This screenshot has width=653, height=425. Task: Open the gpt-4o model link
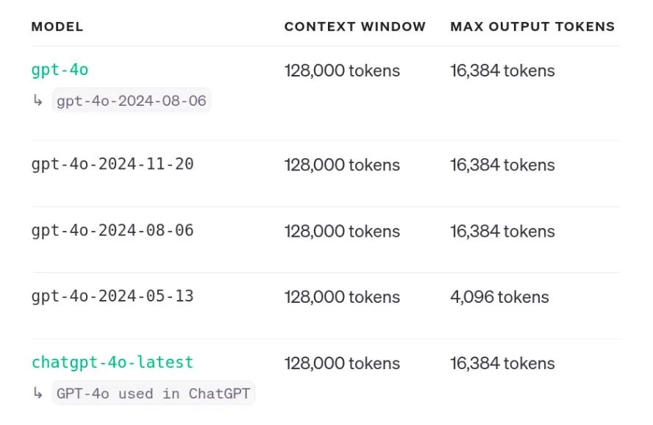click(60, 70)
